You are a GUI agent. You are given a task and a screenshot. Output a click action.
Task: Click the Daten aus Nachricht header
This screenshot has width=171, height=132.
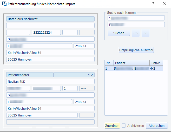(50, 19)
